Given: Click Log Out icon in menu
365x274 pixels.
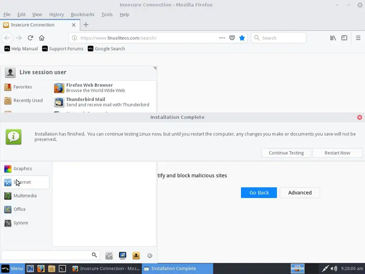Looking at the screenshot, I should click(x=150, y=255).
